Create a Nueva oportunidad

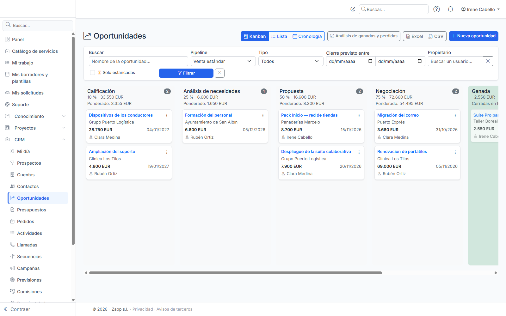click(x=473, y=36)
